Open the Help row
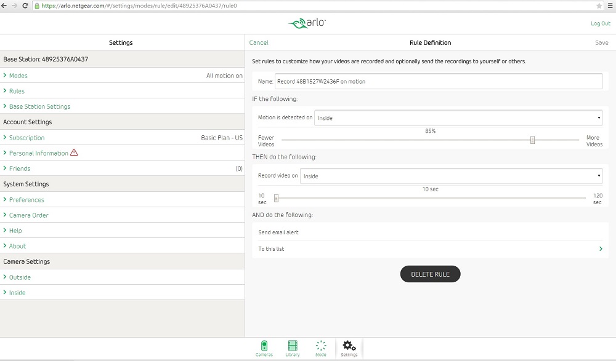 click(122, 231)
